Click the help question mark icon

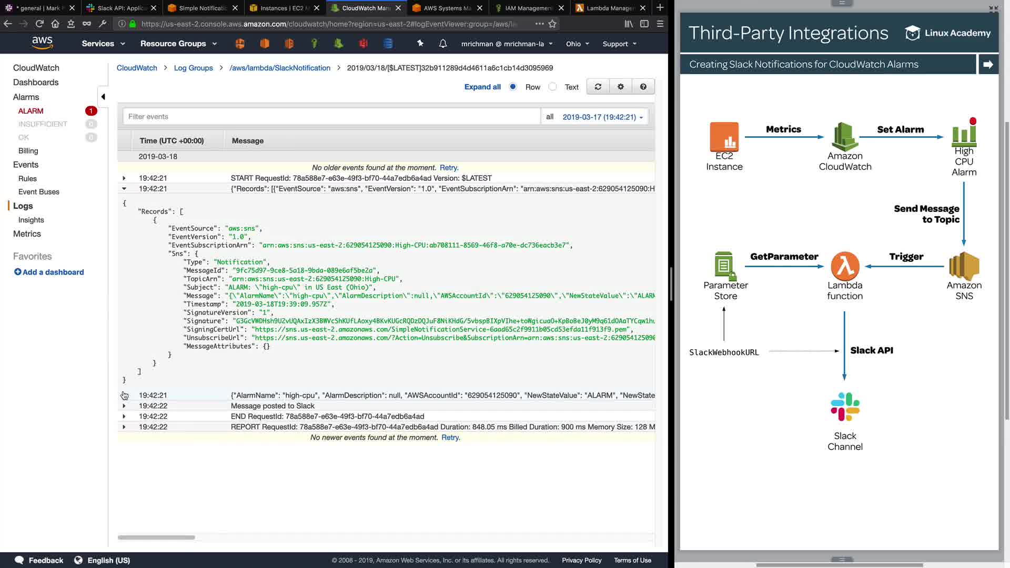(x=643, y=87)
